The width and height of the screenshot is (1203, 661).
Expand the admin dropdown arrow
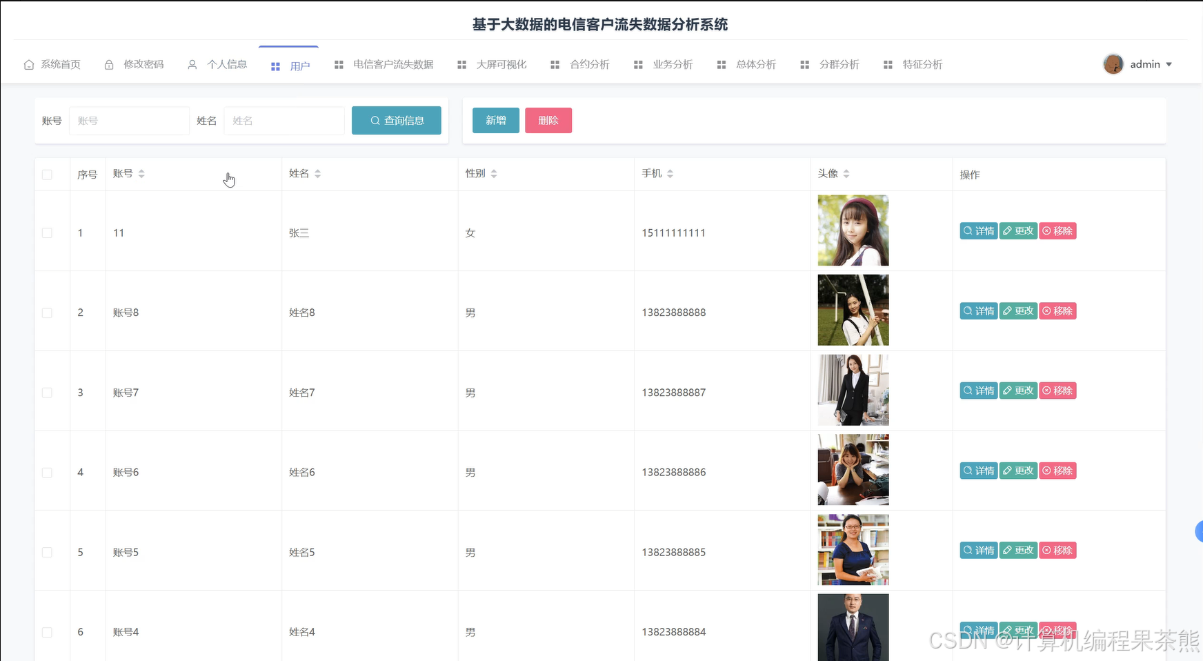click(1169, 64)
